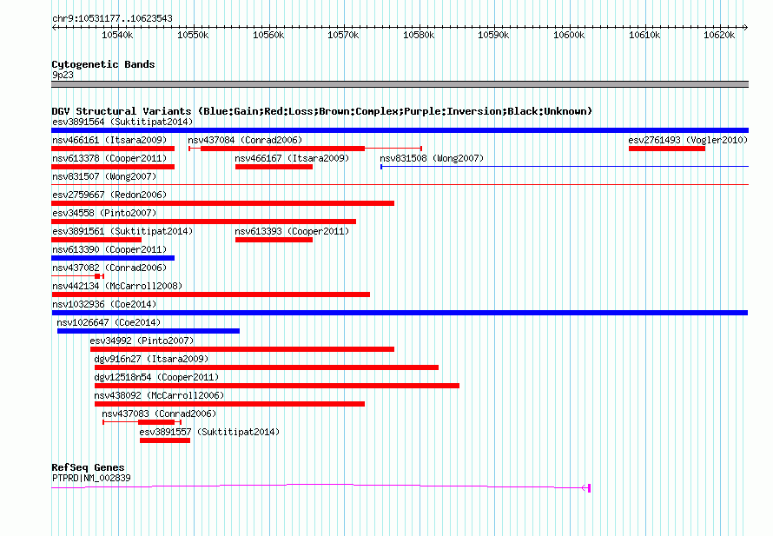Click the dgv916n27 (Itsara2009) label
773x536 pixels.
point(151,359)
